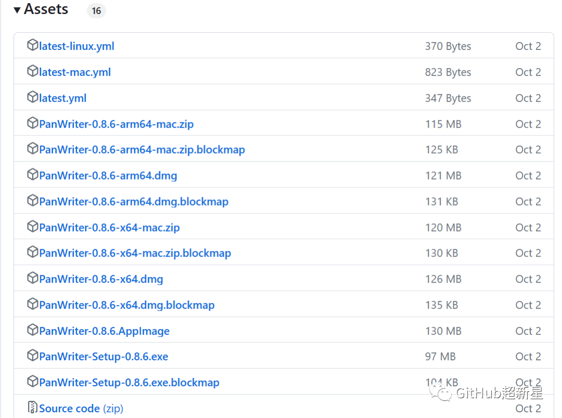Image resolution: width=562 pixels, height=418 pixels.
Task: Open PanWriter-0.8.6-arm64-mac.zip.blockmap link
Action: click(x=142, y=149)
